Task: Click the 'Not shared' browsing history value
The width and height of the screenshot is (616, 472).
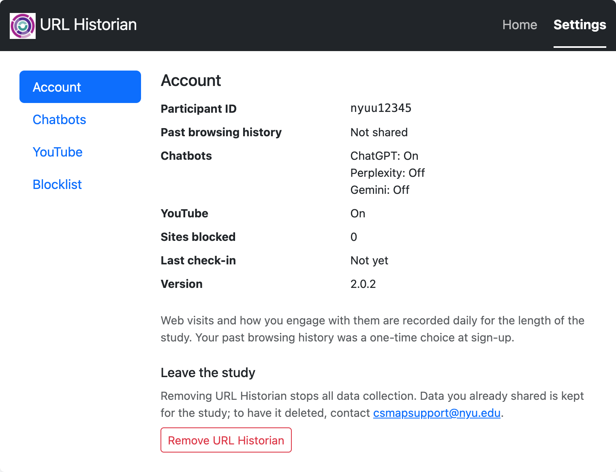Action: pos(379,132)
